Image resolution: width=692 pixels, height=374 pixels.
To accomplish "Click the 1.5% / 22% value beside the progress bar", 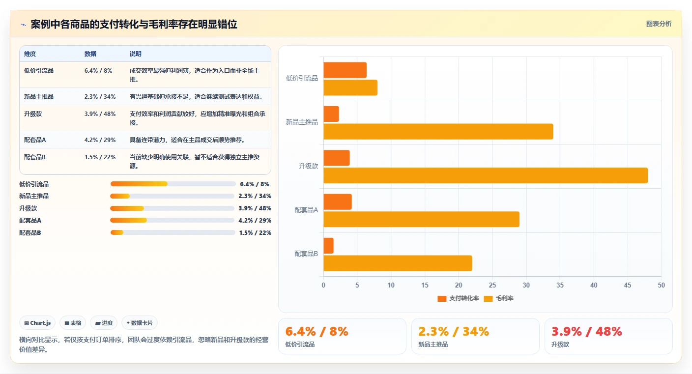I will tap(255, 233).
